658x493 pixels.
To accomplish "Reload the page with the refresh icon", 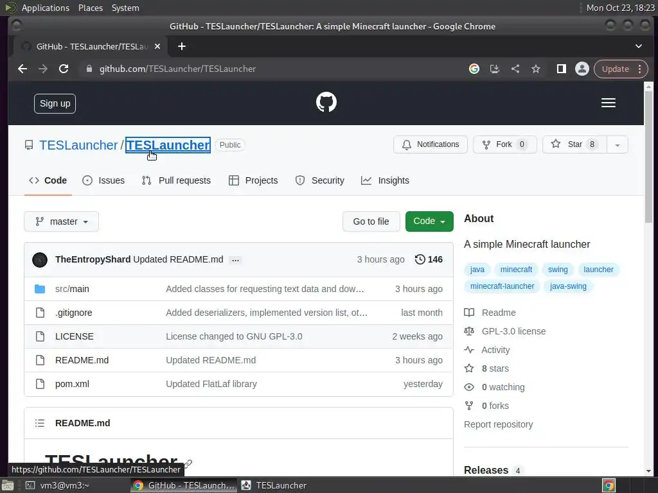I will [64, 69].
